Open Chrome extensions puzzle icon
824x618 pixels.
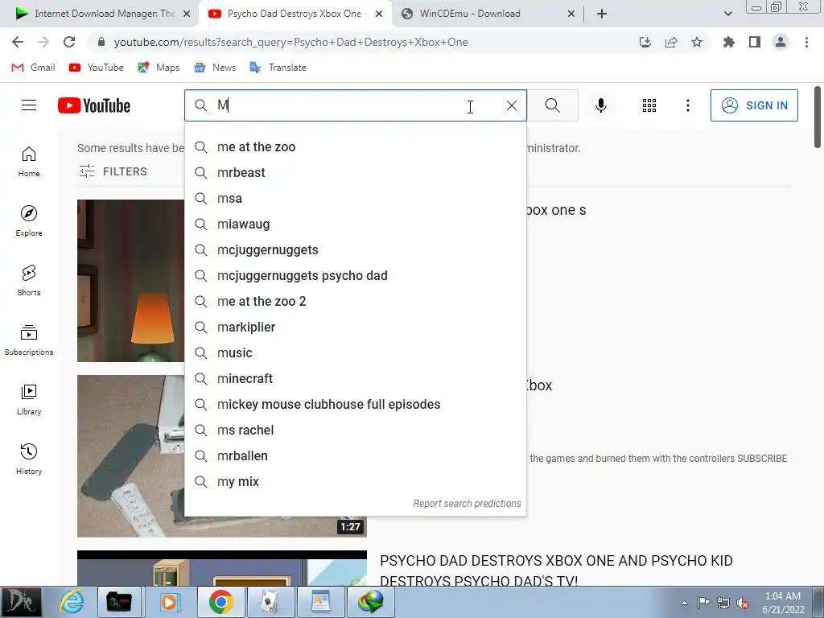coord(729,42)
